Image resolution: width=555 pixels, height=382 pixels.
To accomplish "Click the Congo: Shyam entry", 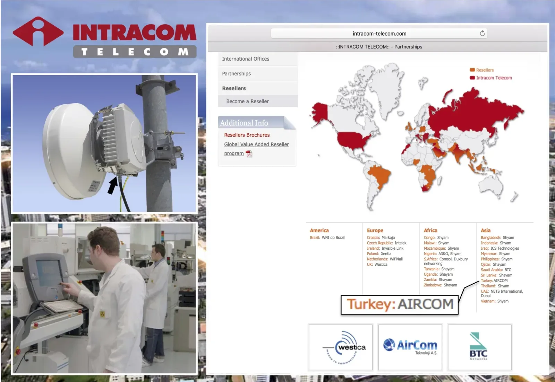I will pos(436,238).
